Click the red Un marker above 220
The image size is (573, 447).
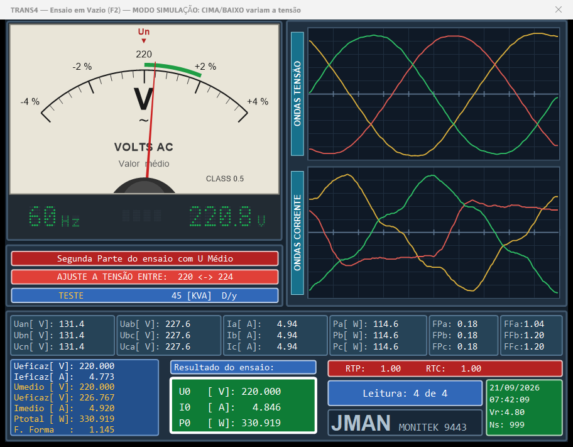tap(144, 35)
